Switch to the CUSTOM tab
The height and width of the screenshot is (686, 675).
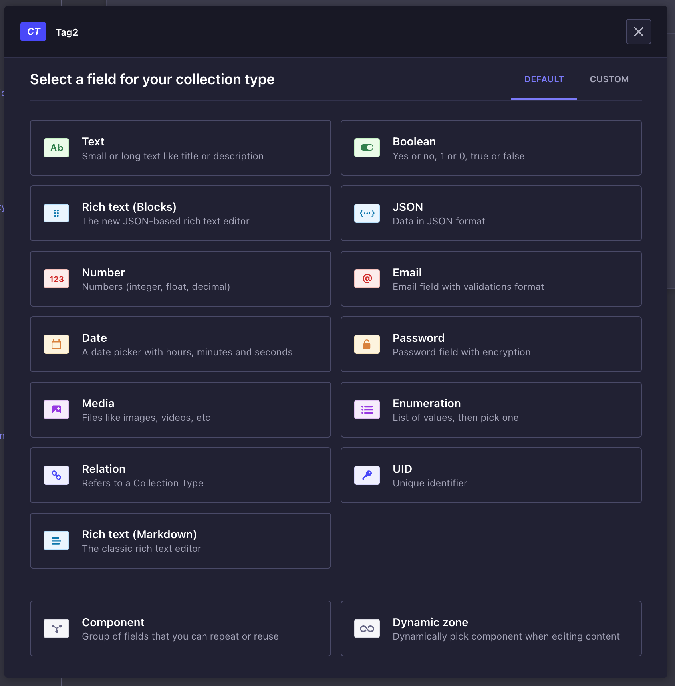click(x=609, y=79)
